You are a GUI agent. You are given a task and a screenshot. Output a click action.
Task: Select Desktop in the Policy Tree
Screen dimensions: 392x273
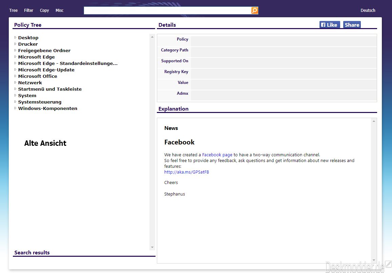pyautogui.click(x=28, y=38)
